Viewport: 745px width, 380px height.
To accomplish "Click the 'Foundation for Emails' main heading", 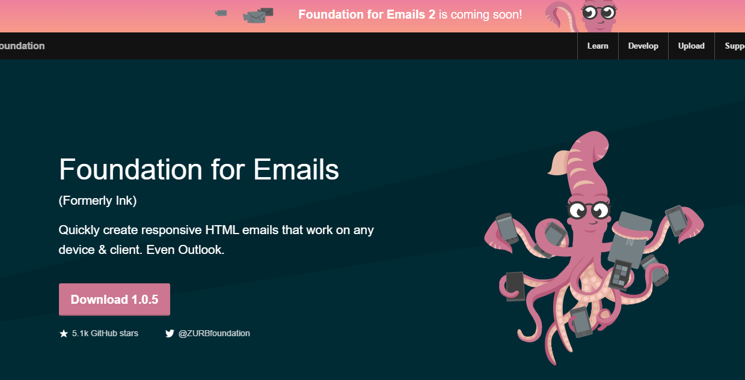I will tap(199, 169).
